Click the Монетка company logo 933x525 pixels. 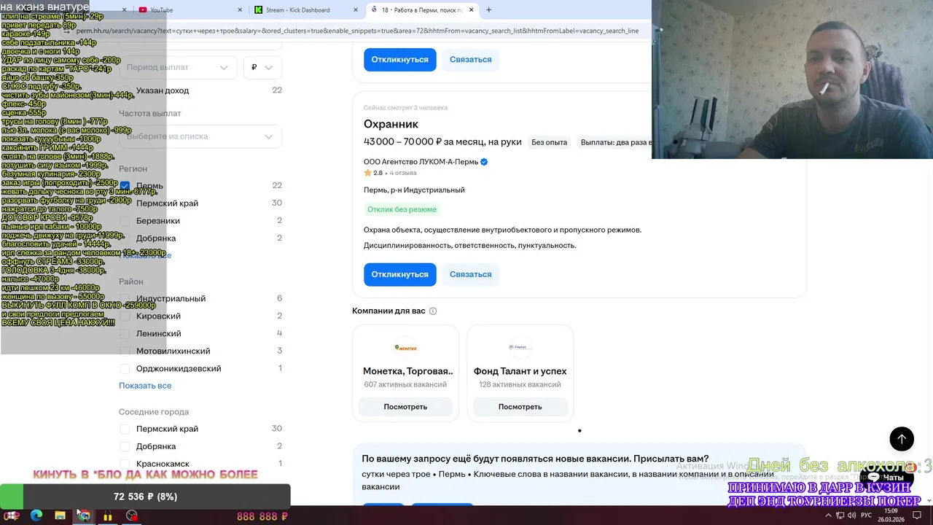pos(406,348)
